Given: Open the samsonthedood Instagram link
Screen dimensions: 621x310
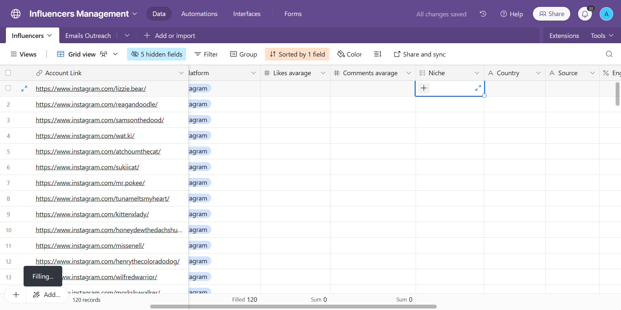Looking at the screenshot, I should point(100,120).
